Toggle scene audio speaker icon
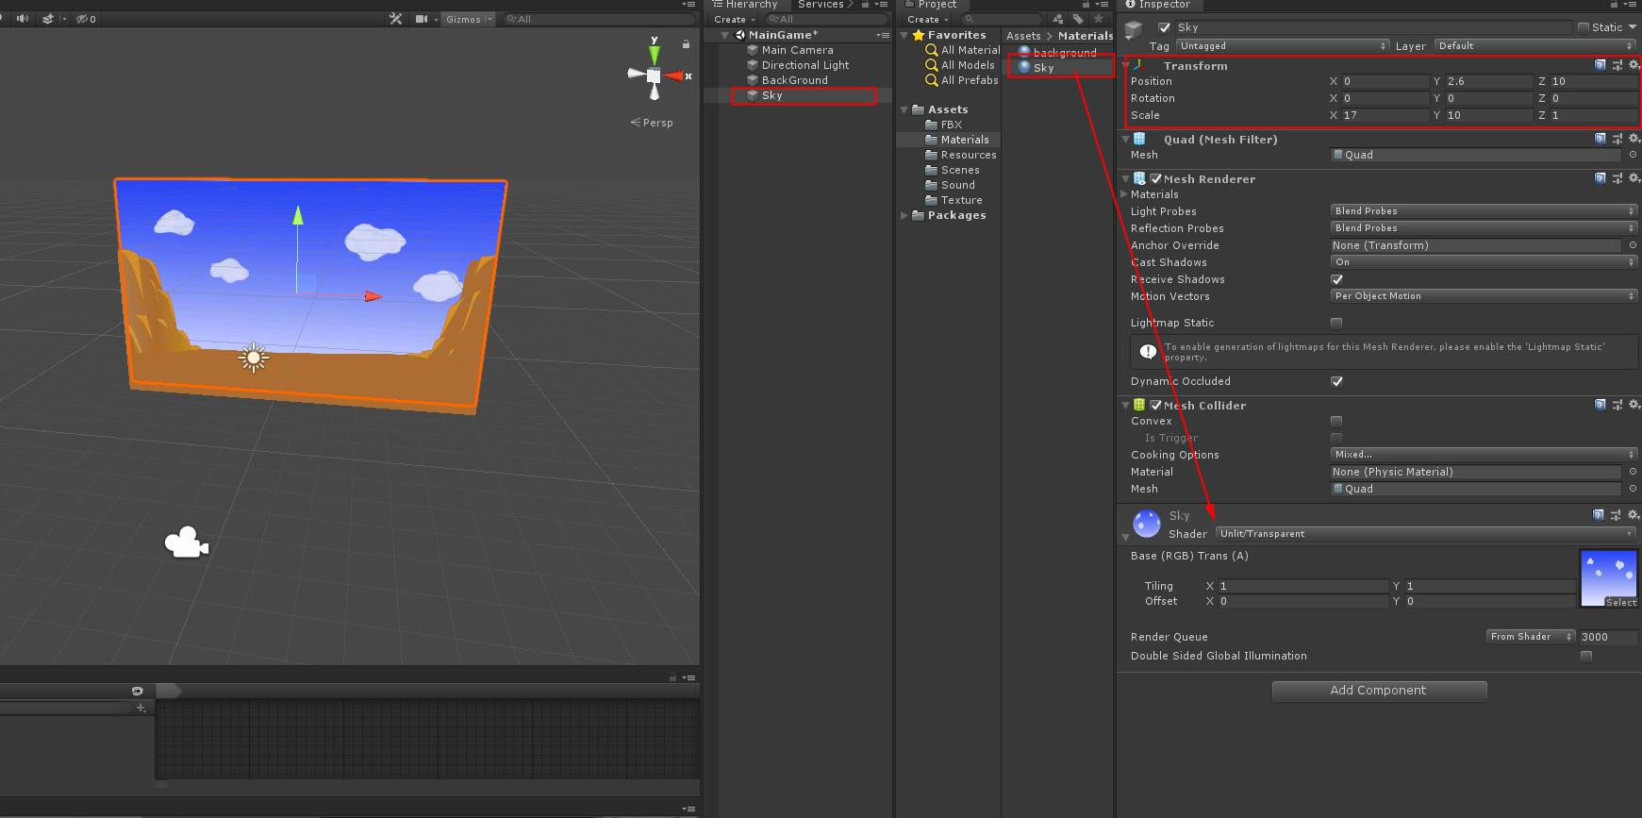Screen dimensions: 1642x818 [23, 18]
